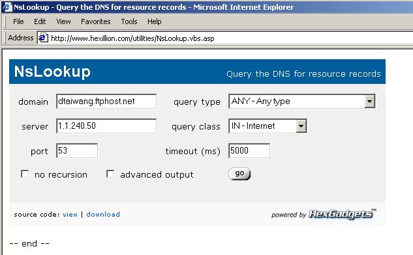Click into the server input field
This screenshot has width=413, height=255.
point(106,126)
